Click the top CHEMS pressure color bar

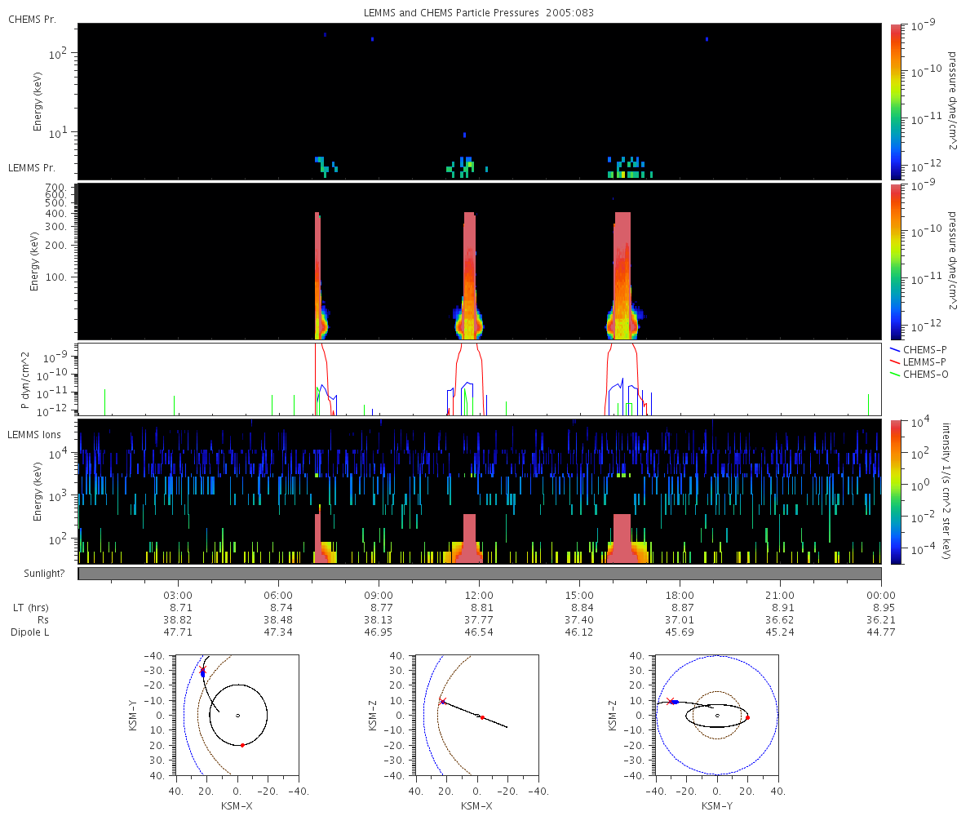tap(897, 101)
